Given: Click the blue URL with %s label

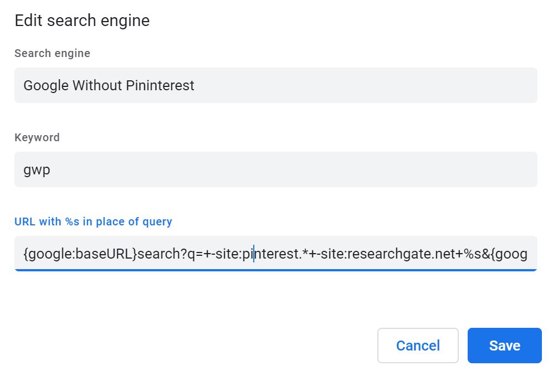Looking at the screenshot, I should click(93, 221).
